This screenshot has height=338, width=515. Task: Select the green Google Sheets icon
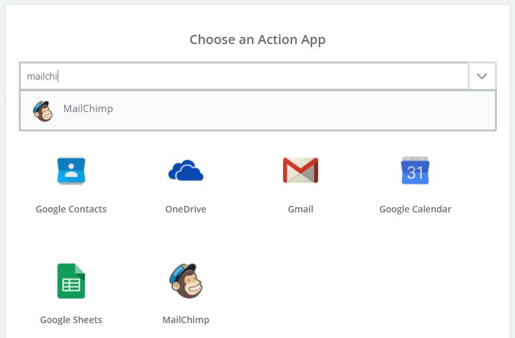point(71,281)
